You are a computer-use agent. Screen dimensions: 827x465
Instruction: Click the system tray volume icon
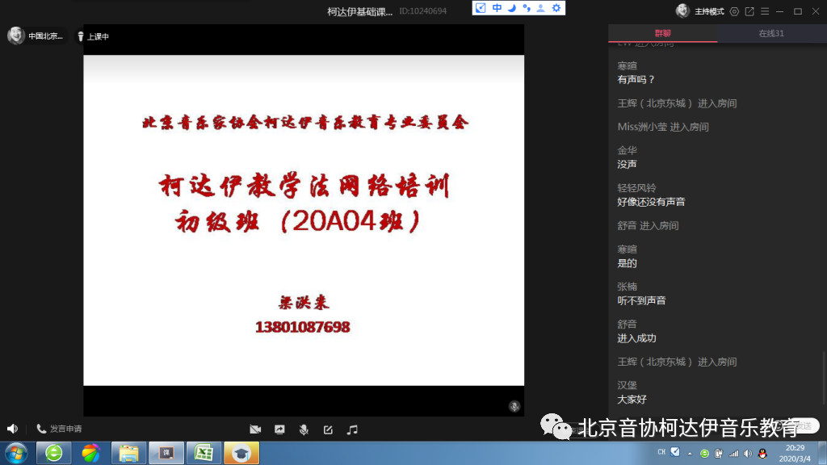click(x=748, y=454)
